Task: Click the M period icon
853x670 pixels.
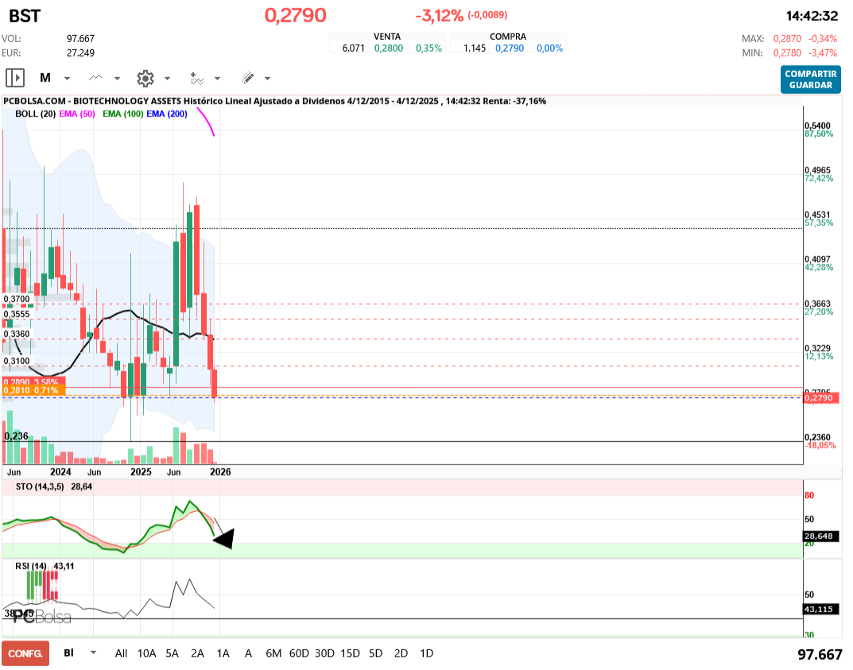Action: pos(45,78)
